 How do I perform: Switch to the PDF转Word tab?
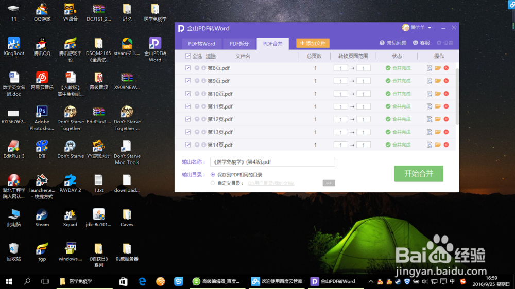tap(202, 44)
